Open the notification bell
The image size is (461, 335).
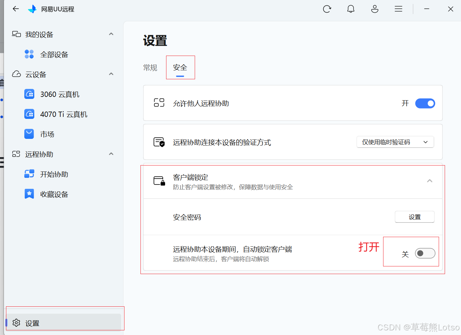pyautogui.click(x=351, y=9)
